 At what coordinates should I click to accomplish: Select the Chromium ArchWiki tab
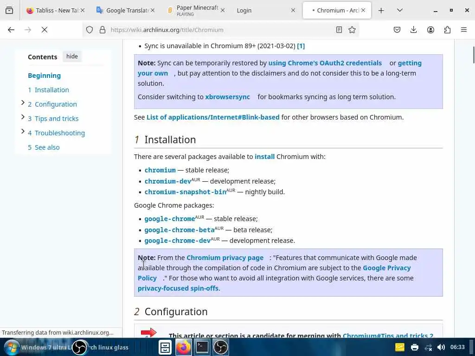coord(336,10)
